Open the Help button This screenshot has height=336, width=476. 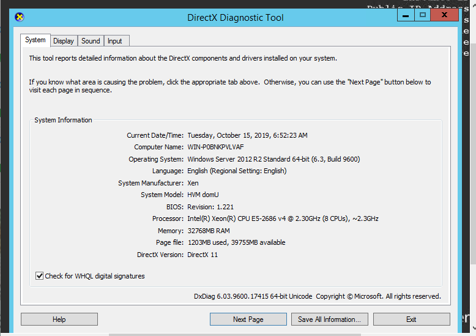pos(59,319)
